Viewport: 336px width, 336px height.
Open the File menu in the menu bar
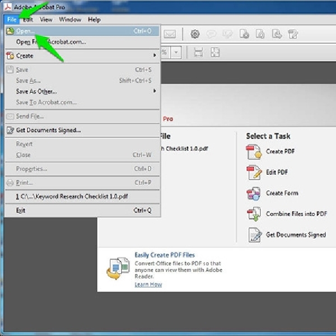pyautogui.click(x=12, y=20)
